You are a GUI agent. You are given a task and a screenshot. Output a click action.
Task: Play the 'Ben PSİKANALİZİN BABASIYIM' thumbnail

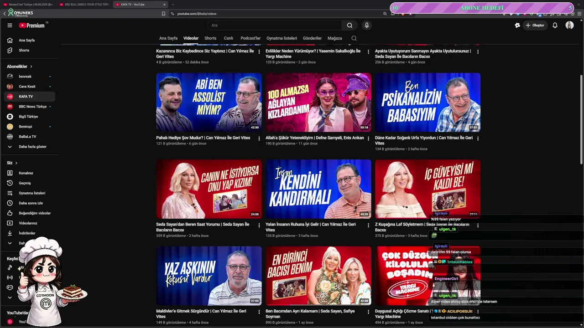[428, 102]
